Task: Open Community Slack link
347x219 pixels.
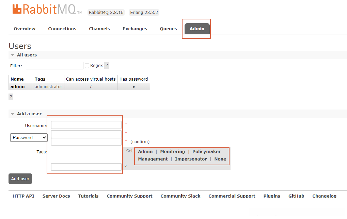Action: (180, 196)
